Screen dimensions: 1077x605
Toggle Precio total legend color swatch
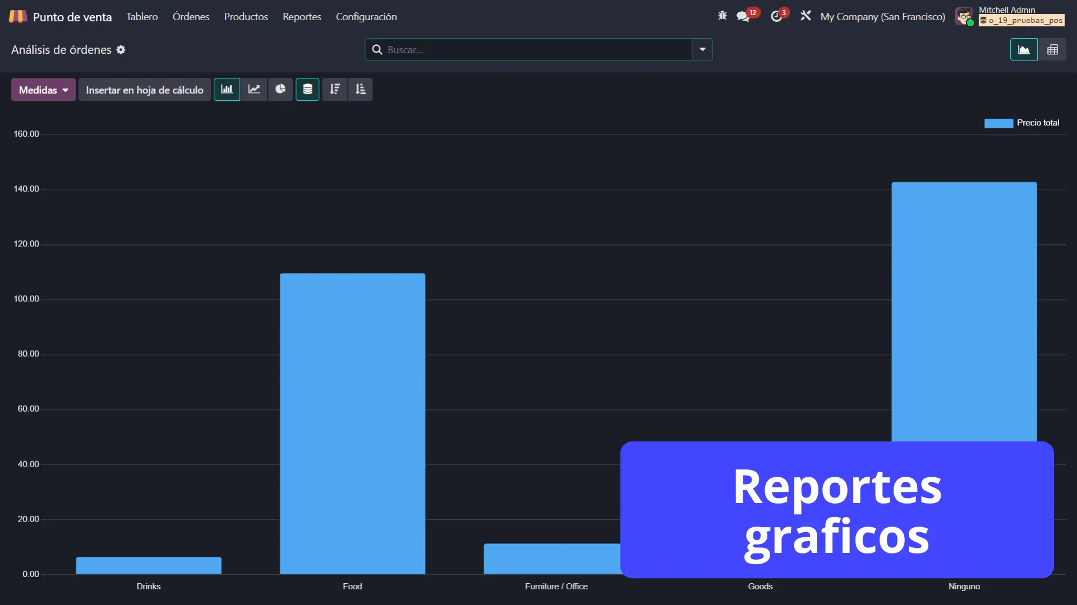998,123
